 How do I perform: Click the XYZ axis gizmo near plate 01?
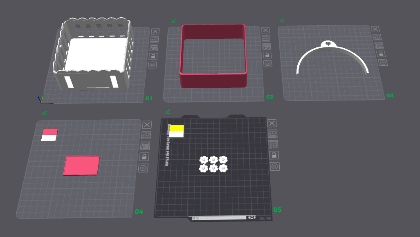[45, 99]
